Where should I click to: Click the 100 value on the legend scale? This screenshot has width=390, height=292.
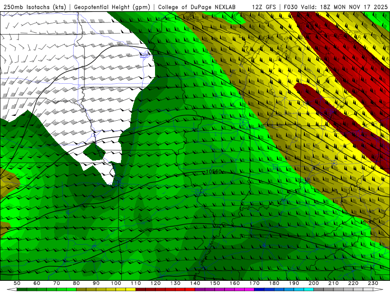tap(116, 283)
